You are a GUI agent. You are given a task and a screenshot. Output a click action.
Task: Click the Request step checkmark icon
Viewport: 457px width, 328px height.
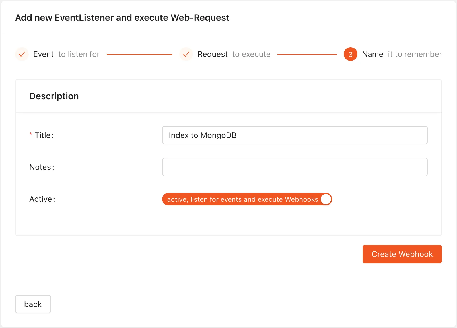(x=186, y=54)
